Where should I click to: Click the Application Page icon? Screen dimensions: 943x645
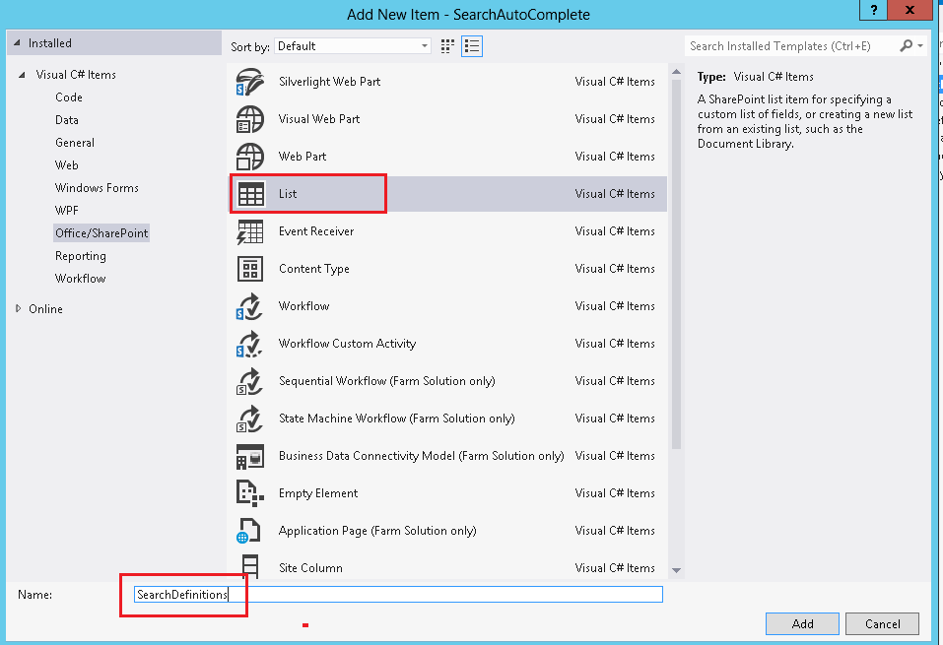(x=248, y=531)
